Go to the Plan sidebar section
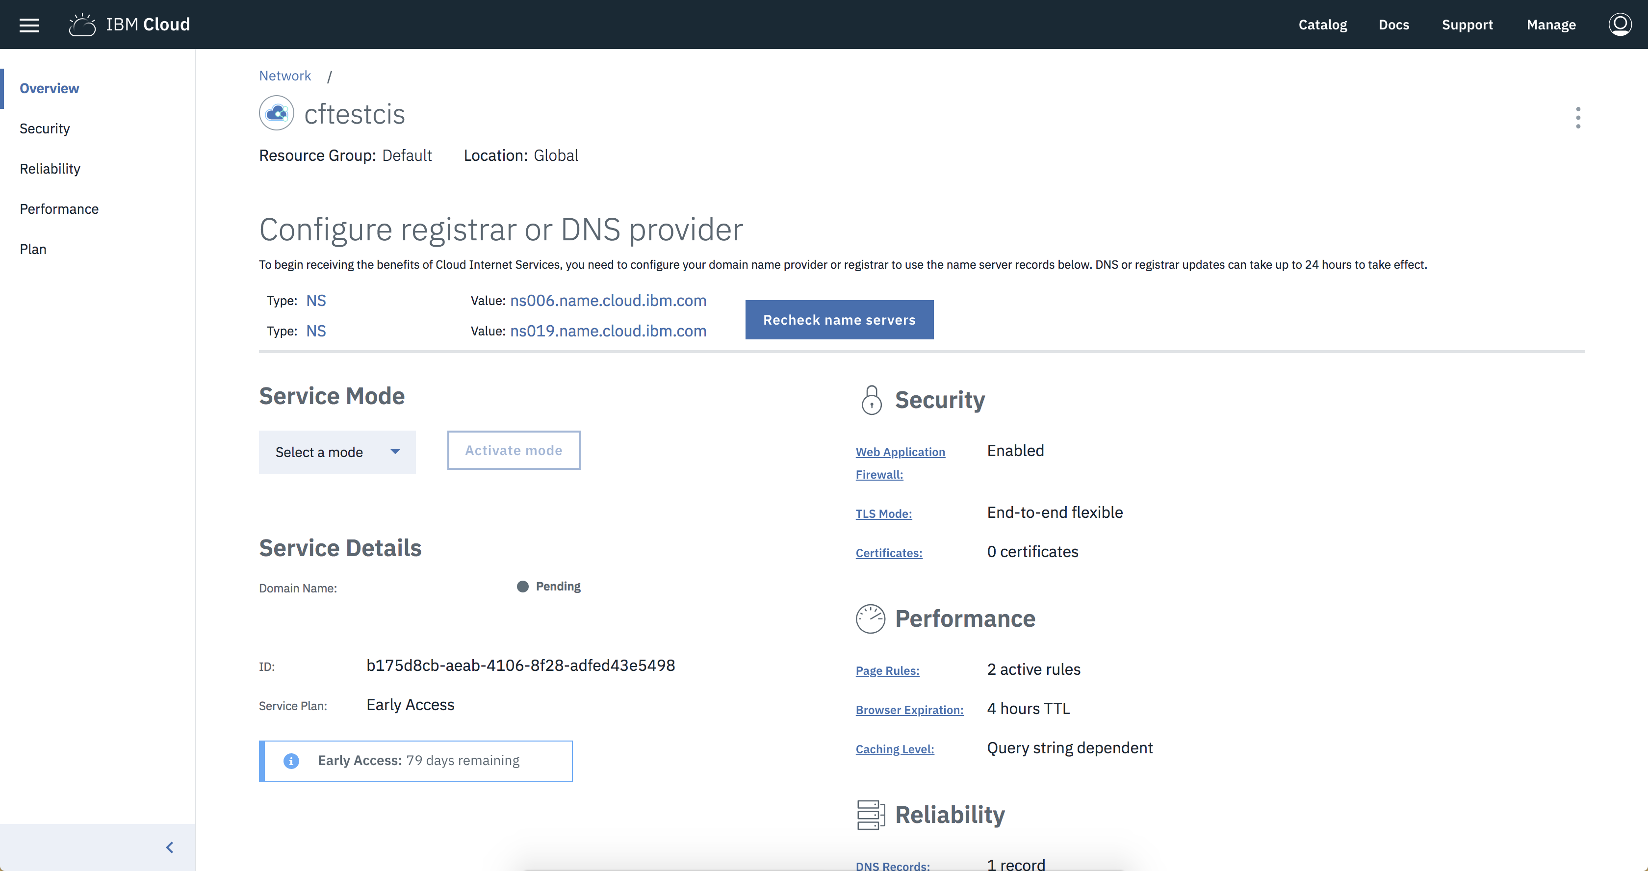The width and height of the screenshot is (1648, 871). tap(33, 250)
